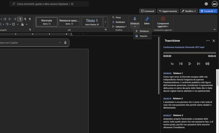Choose Trascrivi from dropdown menu
The height and width of the screenshot is (133, 219).
coord(143,36)
